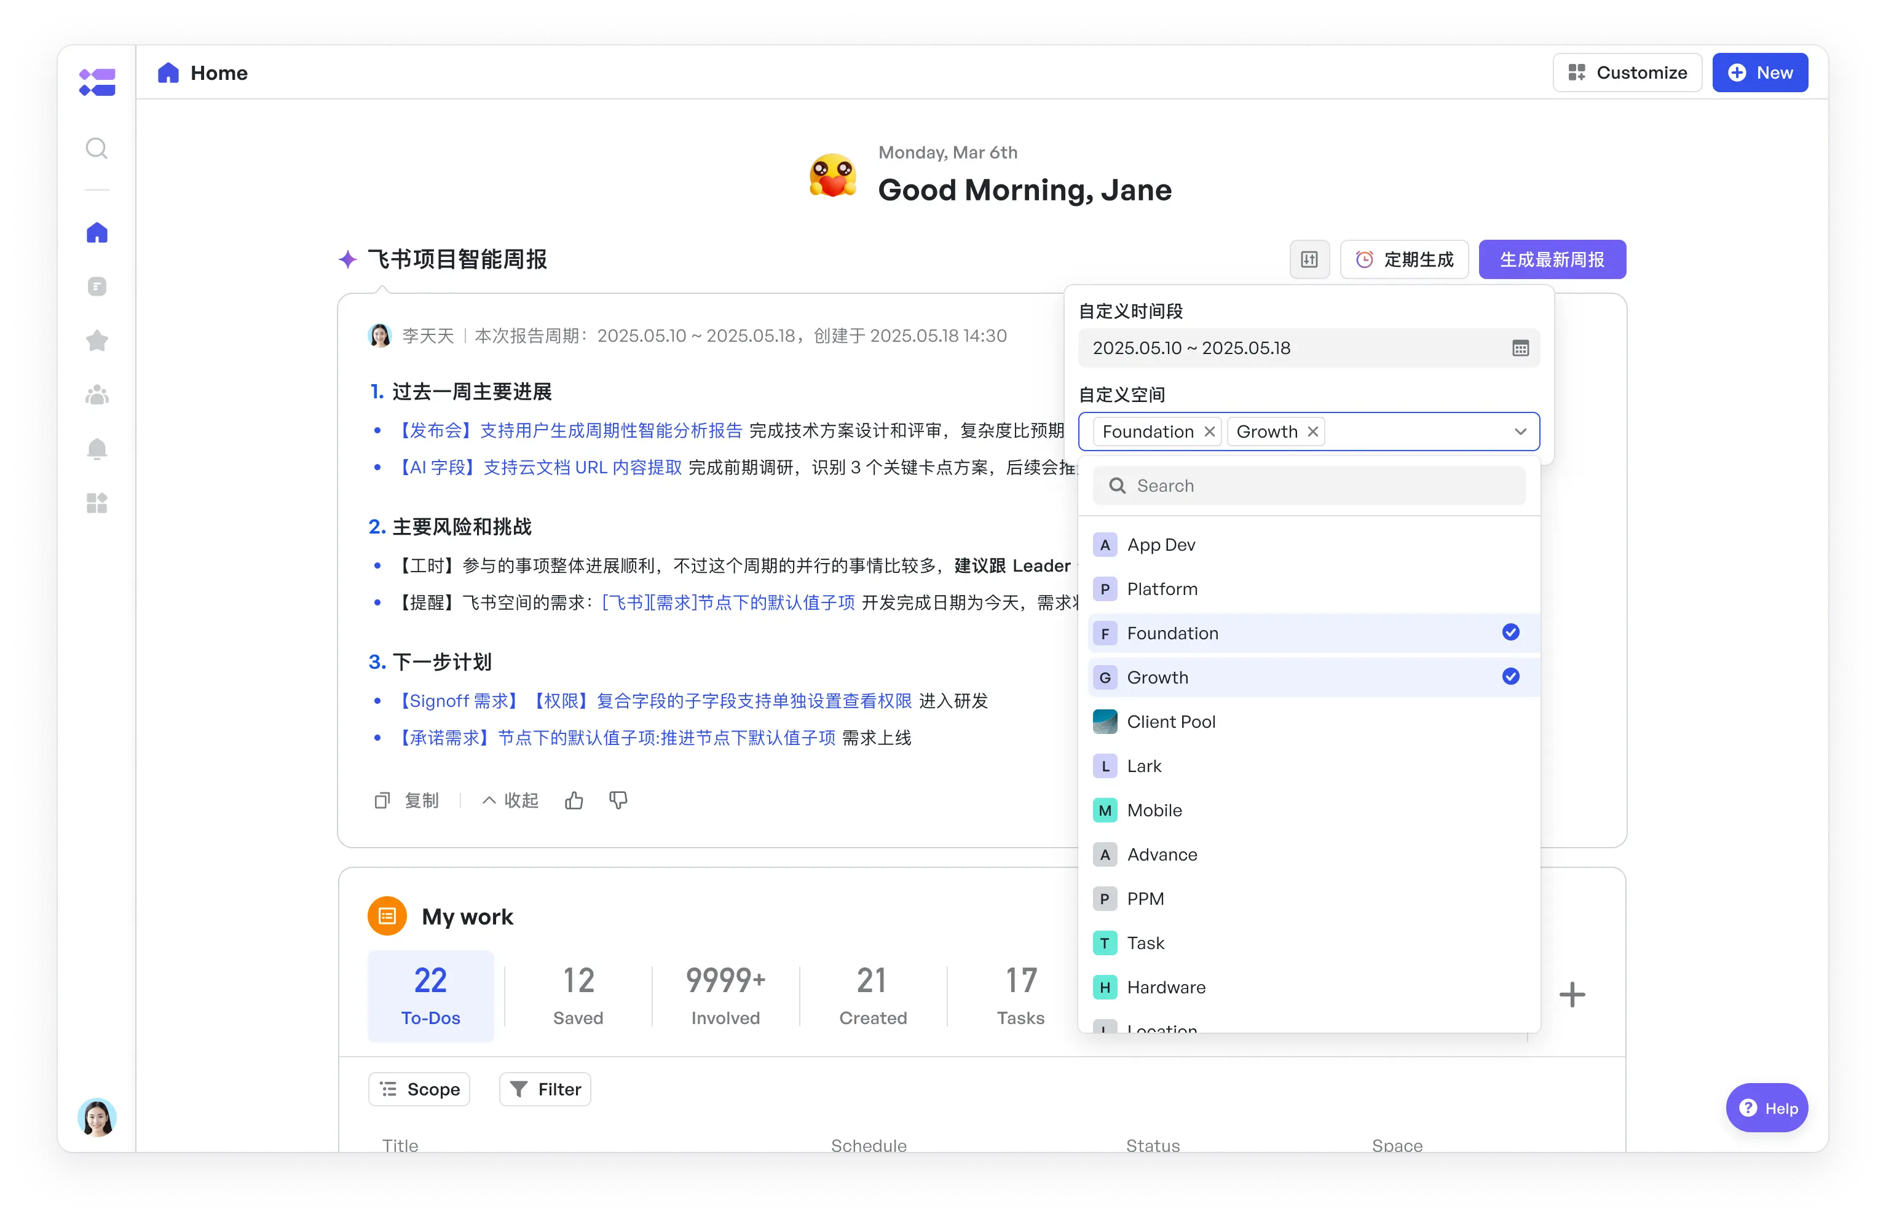This screenshot has height=1222, width=1886.
Task: Open link [飞书][需求]节点下的默认值子项
Action: [x=728, y=602]
